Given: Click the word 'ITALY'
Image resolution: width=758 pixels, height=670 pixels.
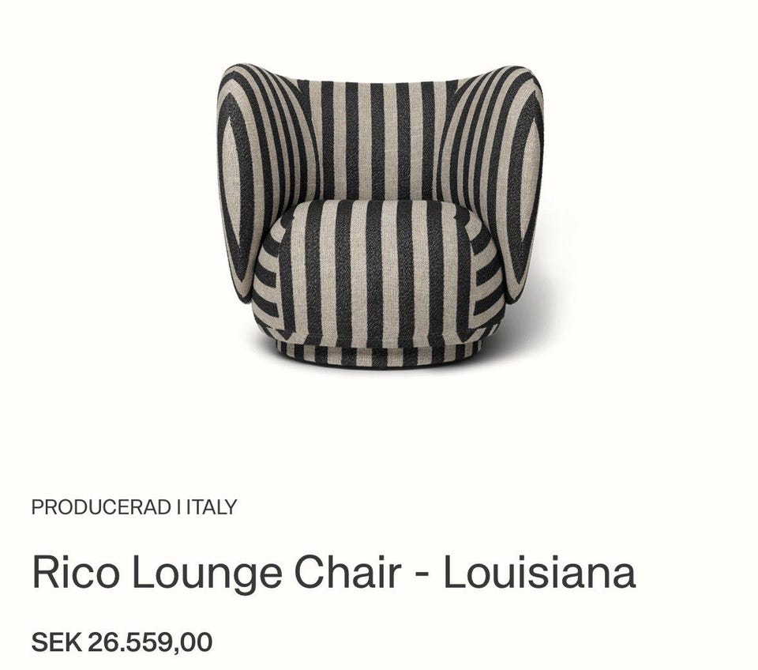Looking at the screenshot, I should 212,507.
